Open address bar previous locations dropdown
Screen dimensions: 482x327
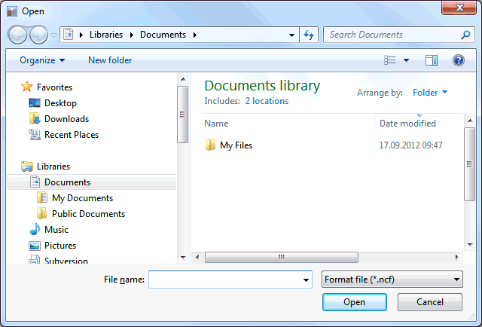click(291, 35)
